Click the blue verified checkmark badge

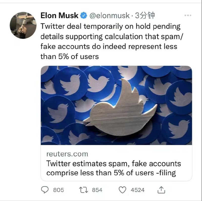click(83, 16)
